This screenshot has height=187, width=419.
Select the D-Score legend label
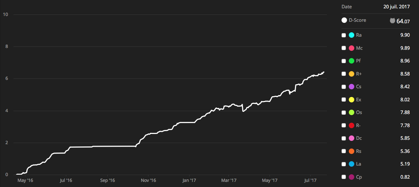(x=358, y=20)
